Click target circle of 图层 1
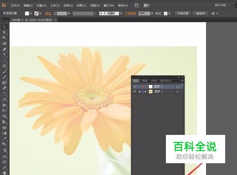The image size is (237, 175). pos(177,92)
